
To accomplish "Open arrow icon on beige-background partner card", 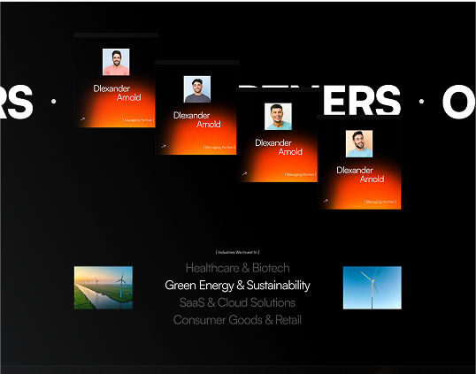I will coord(326,201).
